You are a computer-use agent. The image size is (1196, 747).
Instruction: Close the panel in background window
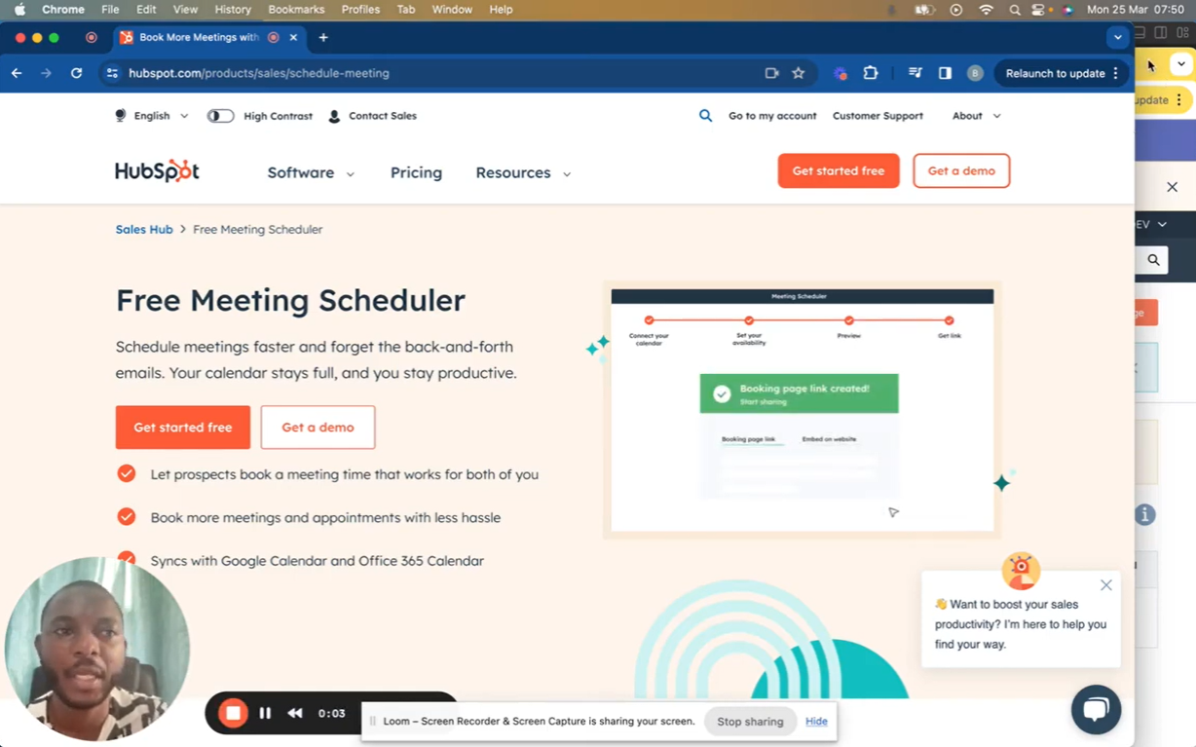click(x=1172, y=187)
